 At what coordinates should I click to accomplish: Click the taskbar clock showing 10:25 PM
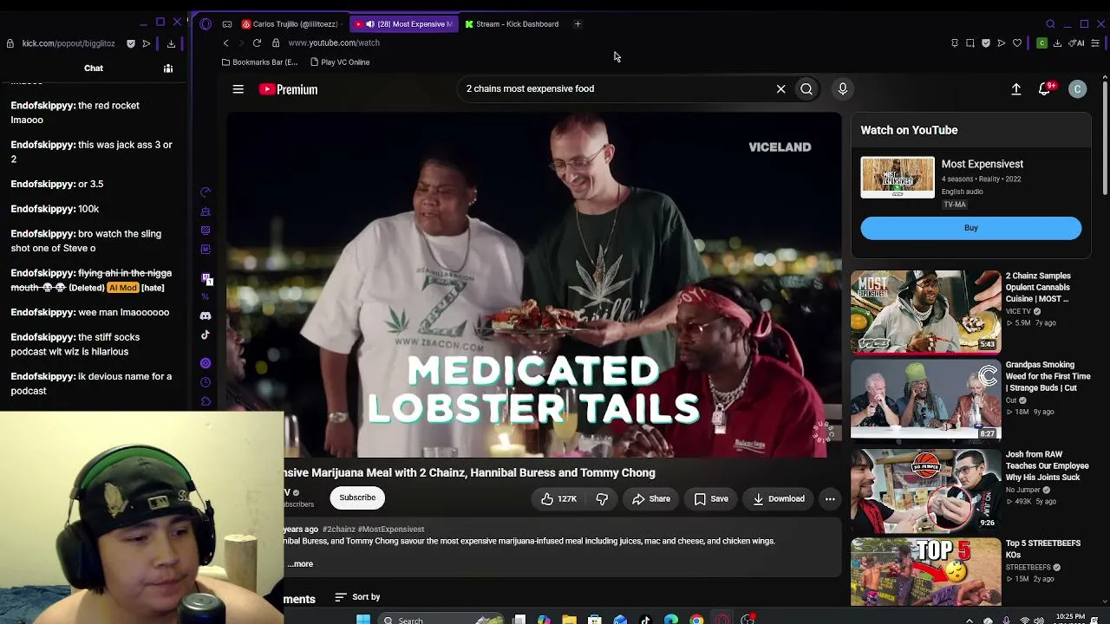click(x=1069, y=619)
